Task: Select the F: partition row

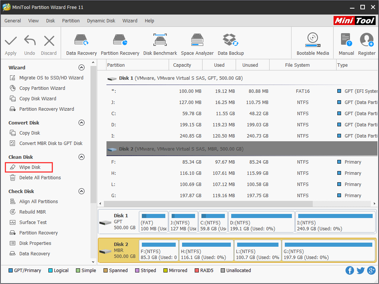Action: (242, 162)
